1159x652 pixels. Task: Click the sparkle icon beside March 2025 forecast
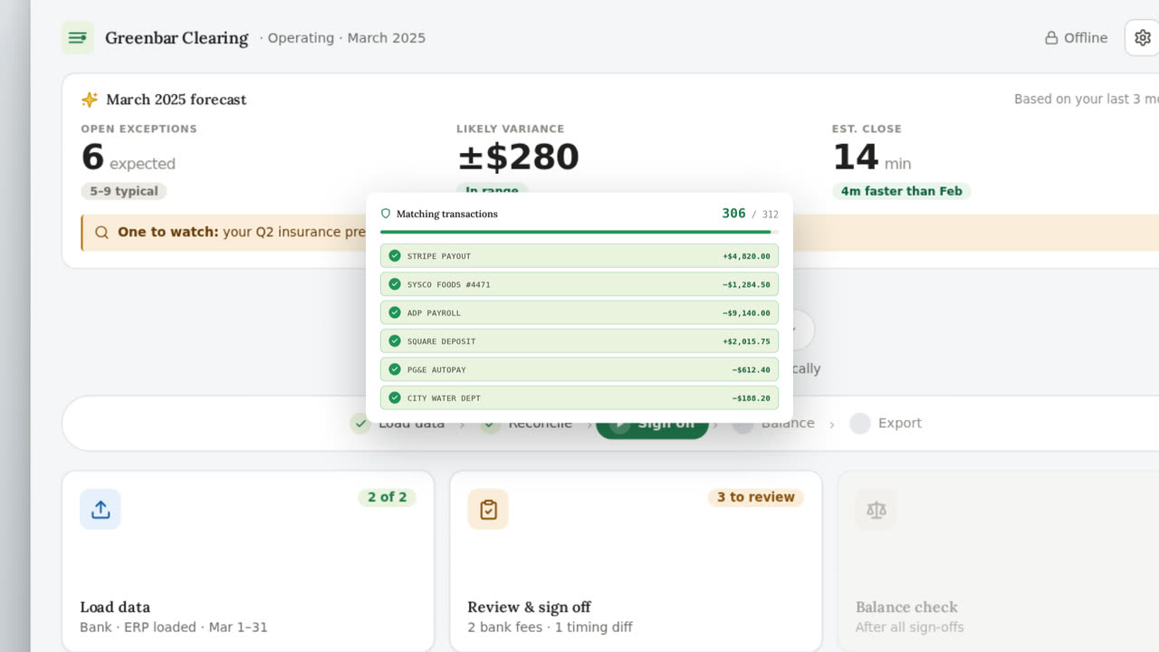[x=90, y=100]
